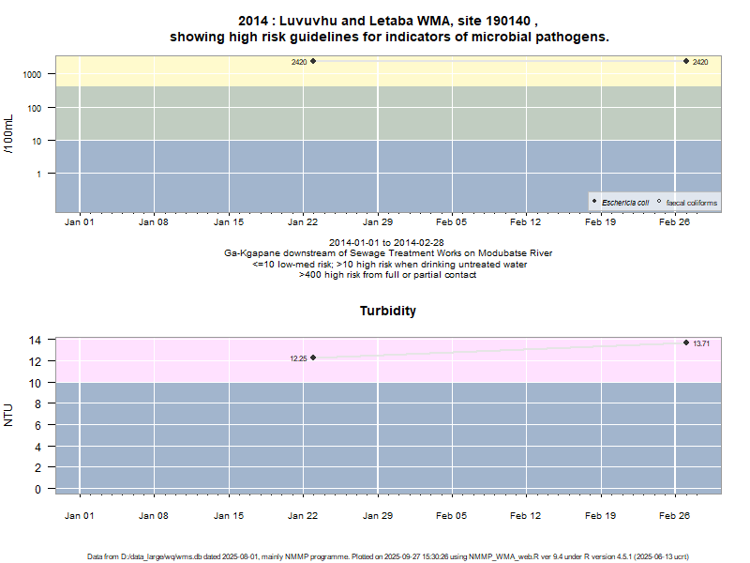Click the Jan 01 tick on the top chart

(79, 222)
